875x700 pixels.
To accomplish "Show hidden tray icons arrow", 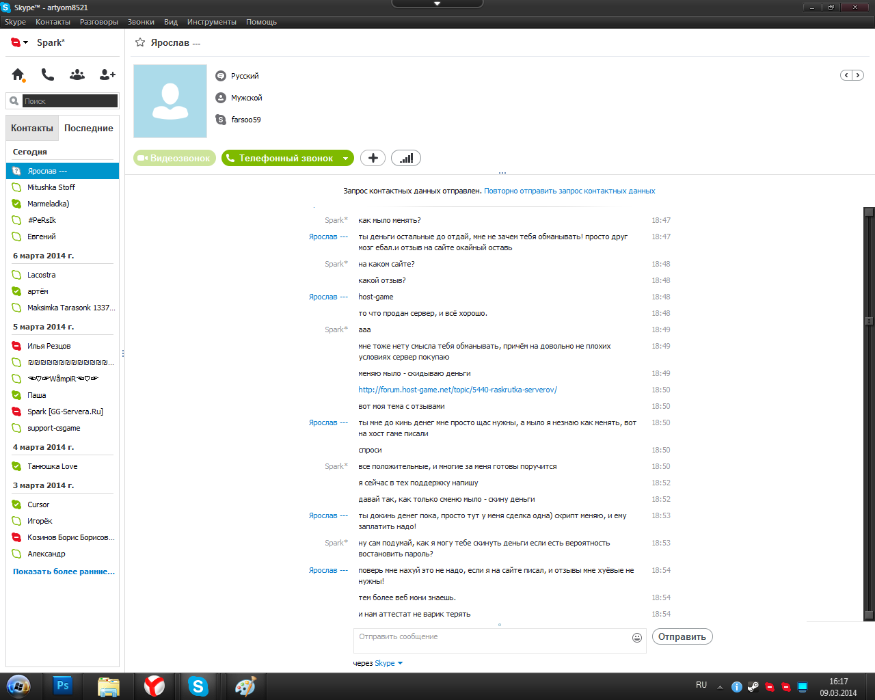I will click(x=720, y=687).
